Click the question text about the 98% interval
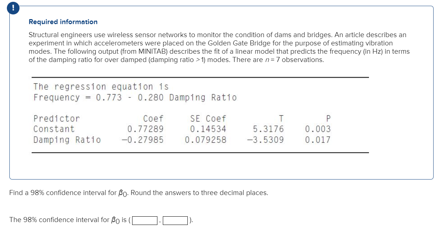 (139, 193)
